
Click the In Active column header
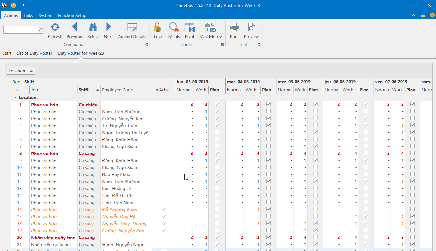point(164,90)
